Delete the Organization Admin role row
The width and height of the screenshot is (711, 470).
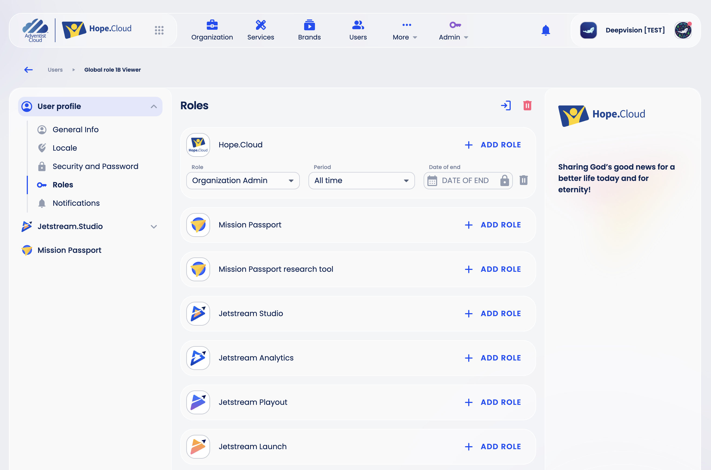click(523, 180)
